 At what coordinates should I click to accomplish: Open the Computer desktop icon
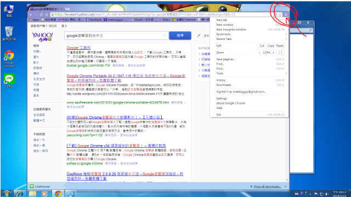[9, 11]
